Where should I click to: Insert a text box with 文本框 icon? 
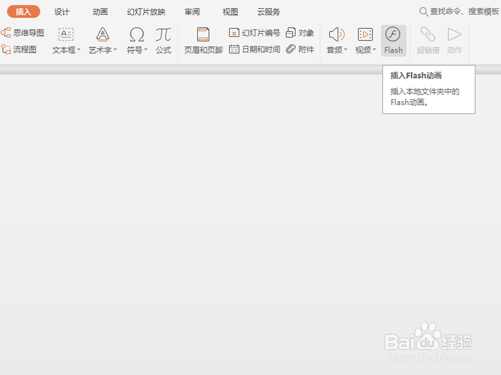[x=66, y=34]
